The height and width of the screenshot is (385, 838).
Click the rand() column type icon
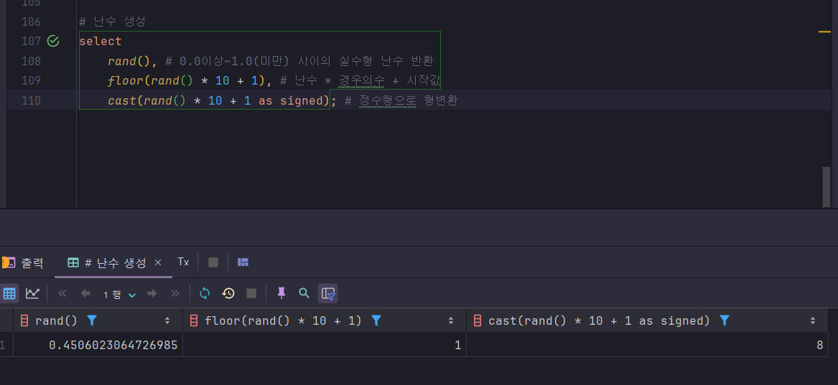[24, 320]
